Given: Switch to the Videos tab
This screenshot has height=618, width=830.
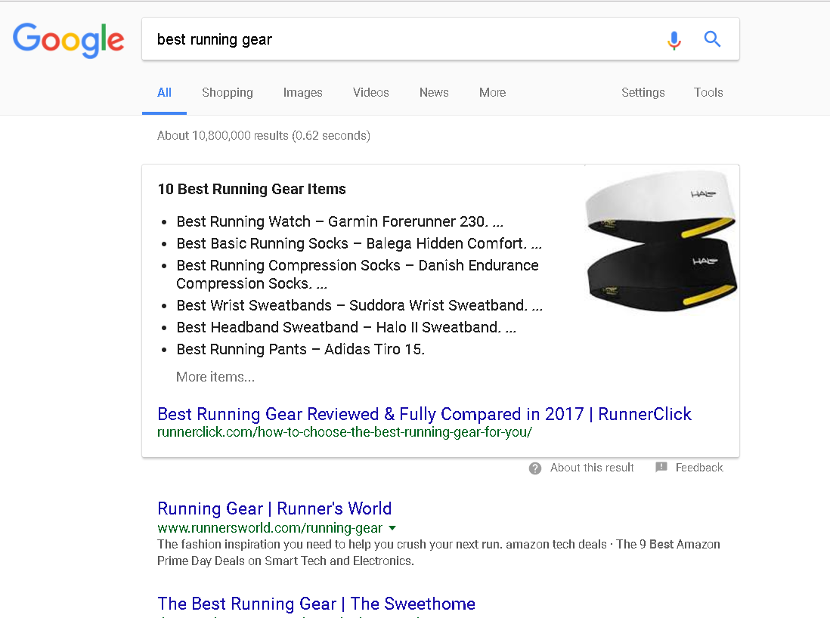Looking at the screenshot, I should 370,93.
